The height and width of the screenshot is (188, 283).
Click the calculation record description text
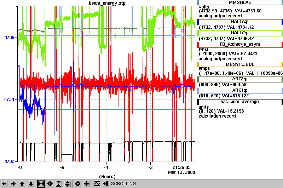[x=217, y=116]
